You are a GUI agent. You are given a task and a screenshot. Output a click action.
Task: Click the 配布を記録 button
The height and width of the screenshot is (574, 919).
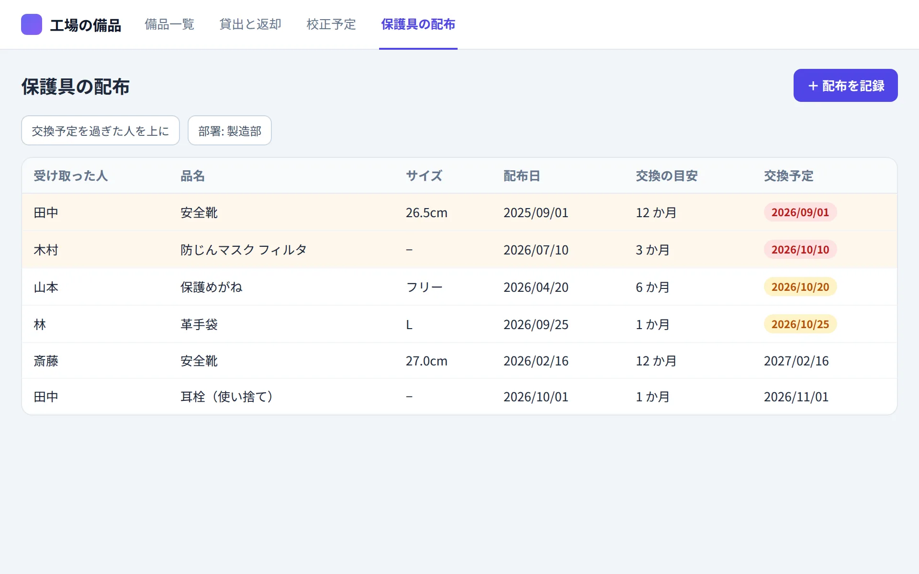[x=846, y=86]
